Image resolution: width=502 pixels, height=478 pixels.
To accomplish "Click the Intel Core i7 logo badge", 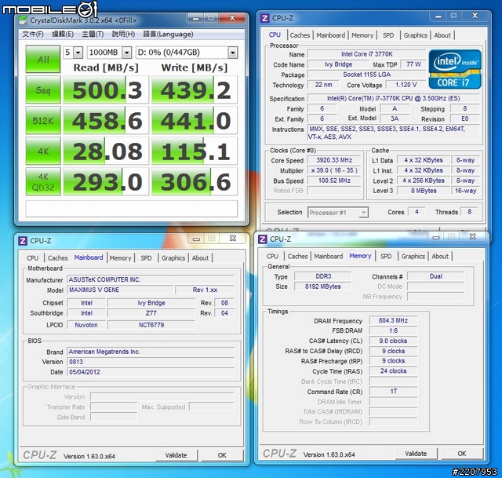I will (455, 69).
